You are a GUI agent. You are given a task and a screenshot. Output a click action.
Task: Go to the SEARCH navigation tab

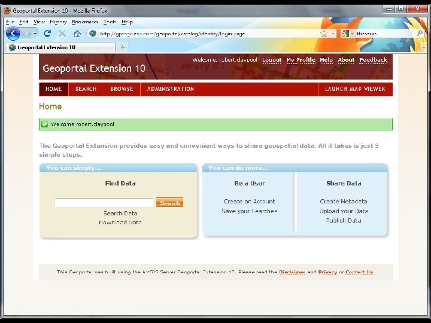click(x=86, y=89)
